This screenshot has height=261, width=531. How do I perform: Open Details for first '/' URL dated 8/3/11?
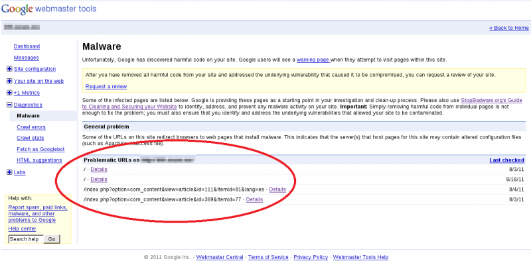tap(99, 169)
